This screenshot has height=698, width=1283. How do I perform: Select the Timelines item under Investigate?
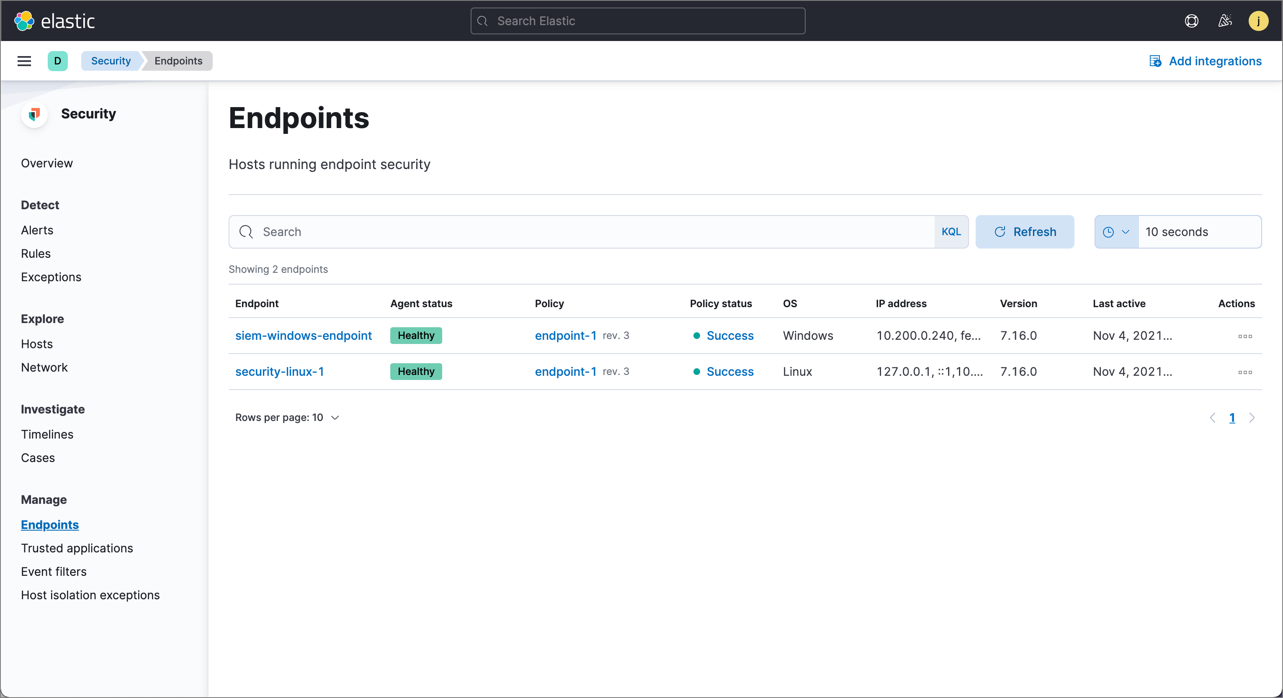(x=47, y=433)
